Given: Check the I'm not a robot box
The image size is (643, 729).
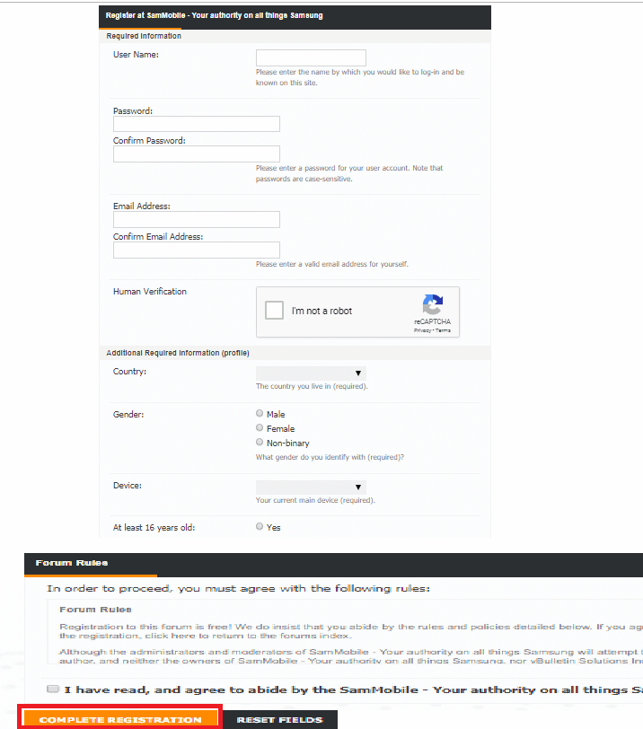Looking at the screenshot, I should click(x=274, y=310).
